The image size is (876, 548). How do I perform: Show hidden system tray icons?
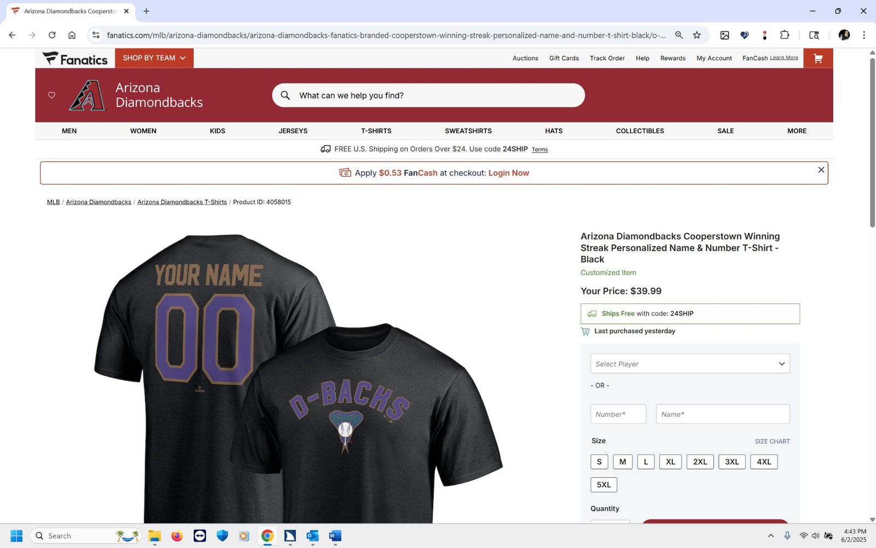click(x=771, y=536)
